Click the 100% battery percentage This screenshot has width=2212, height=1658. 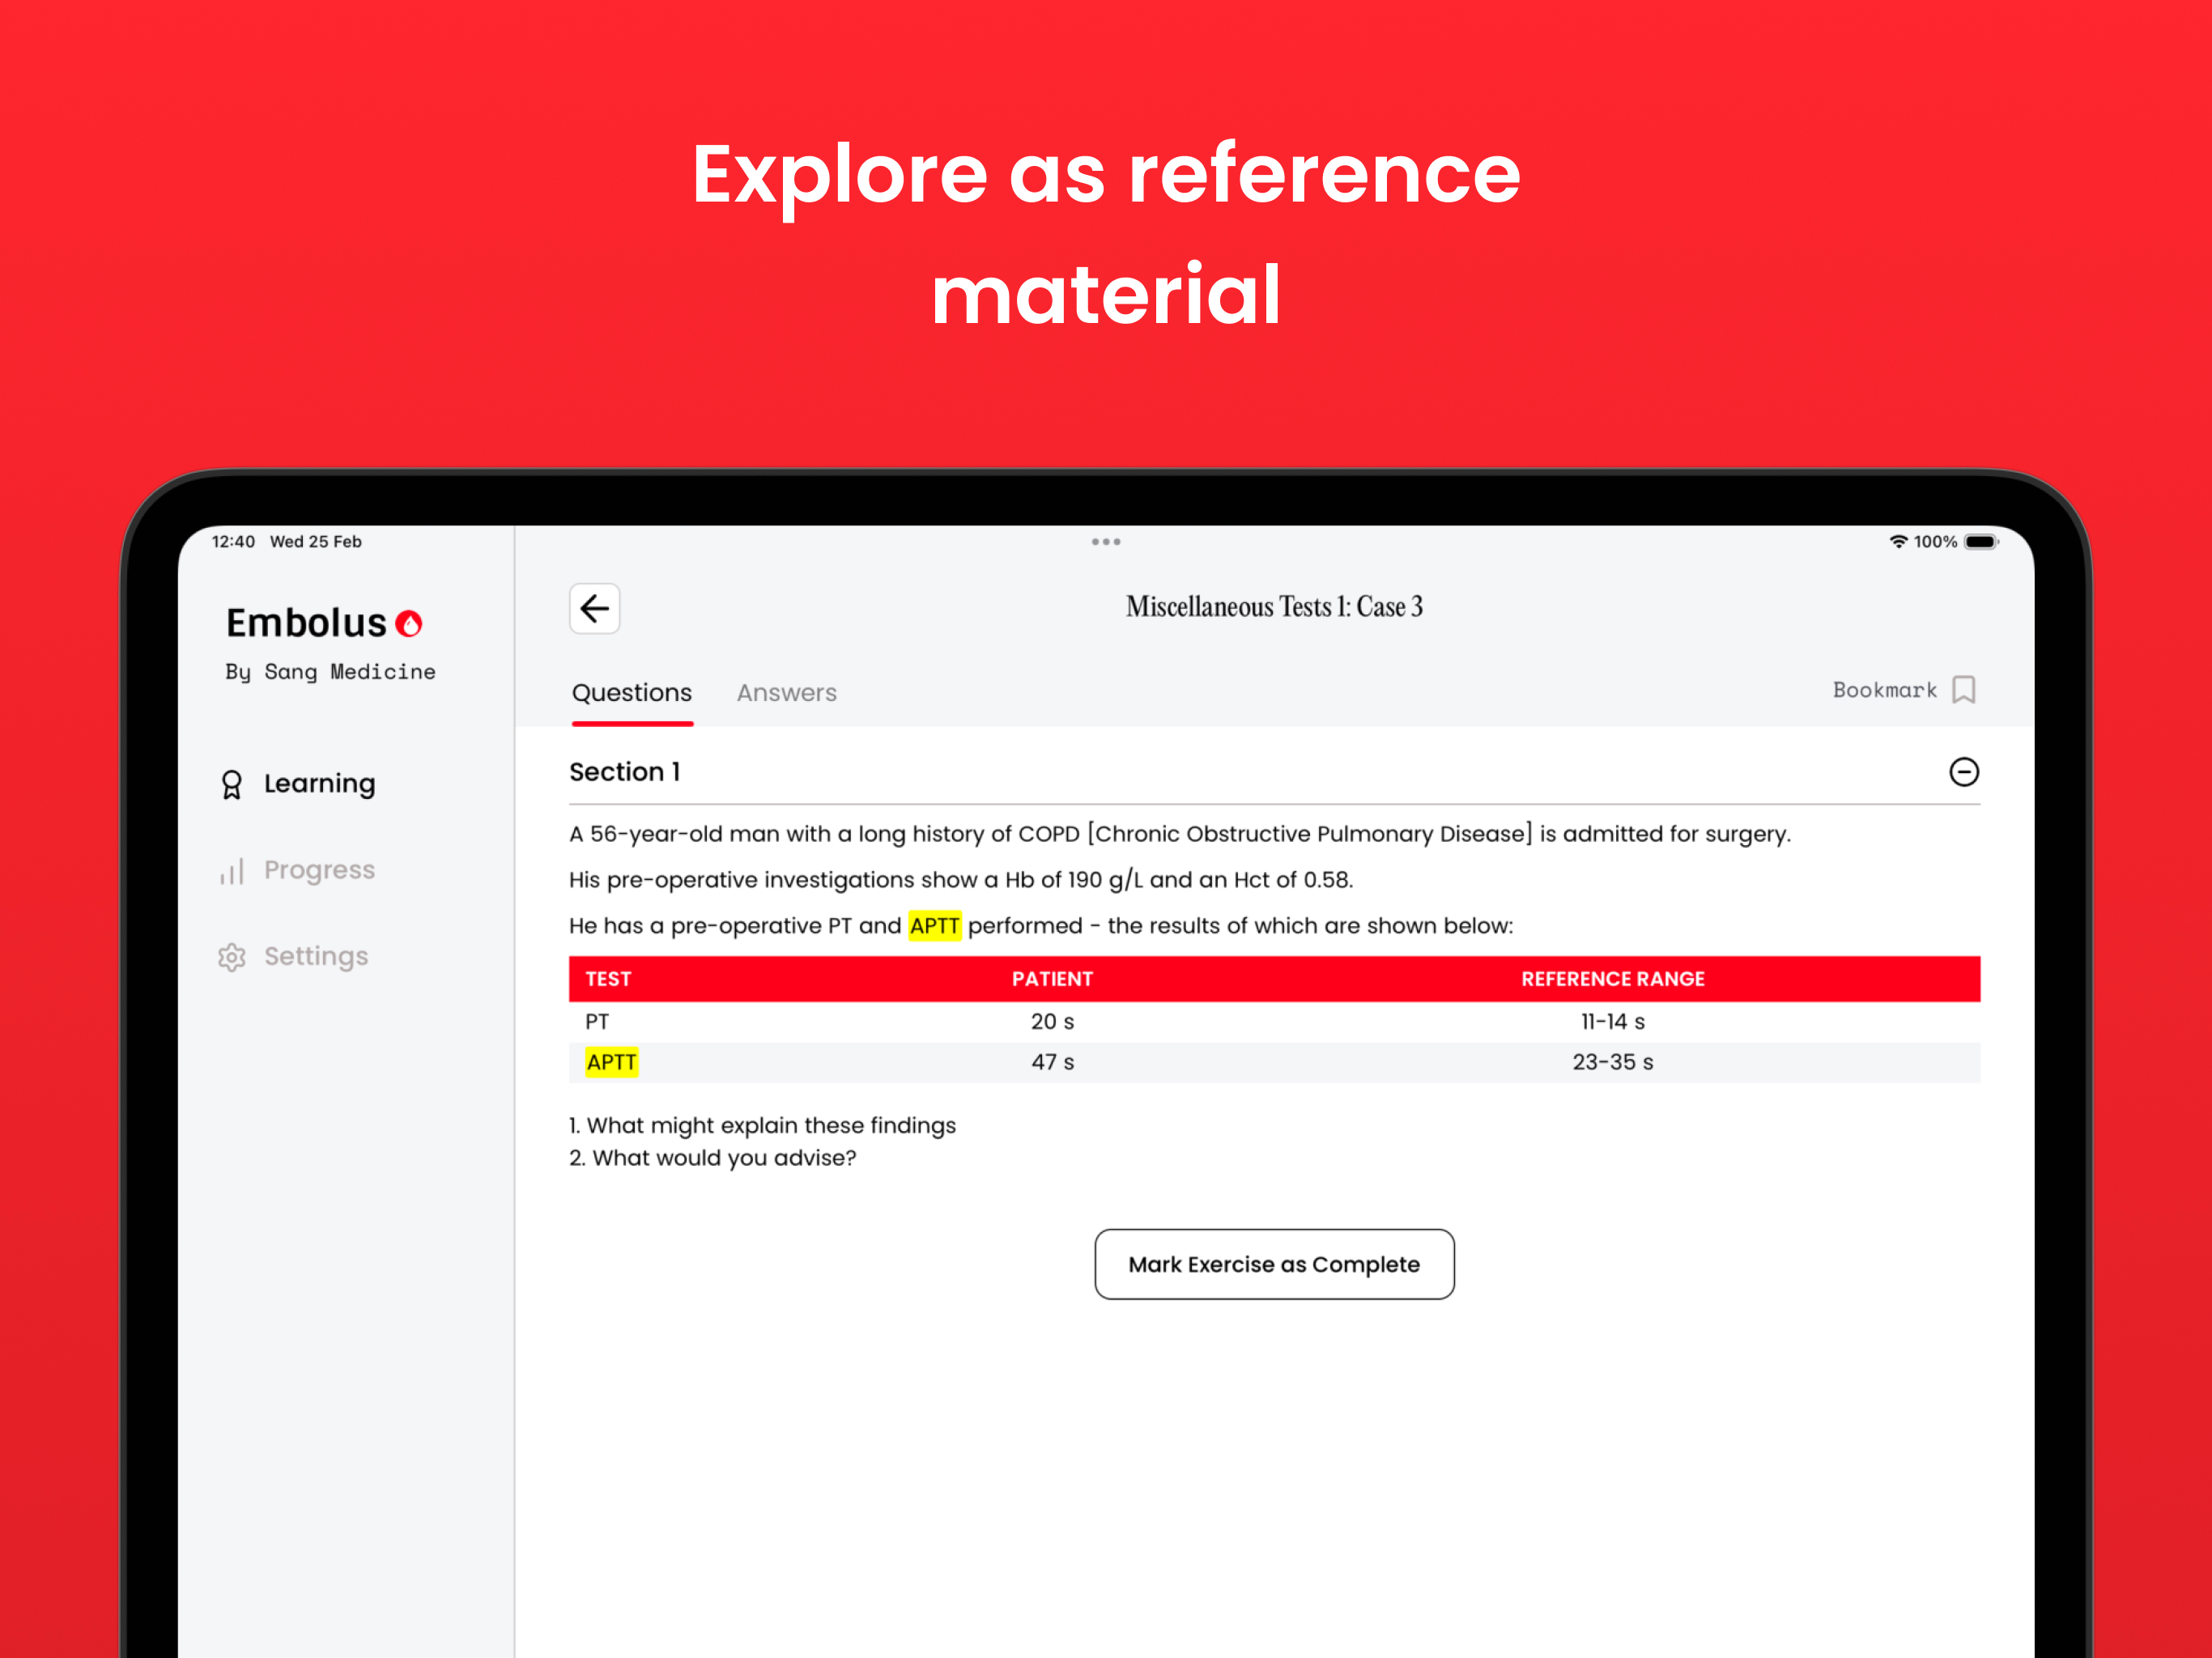click(1935, 542)
